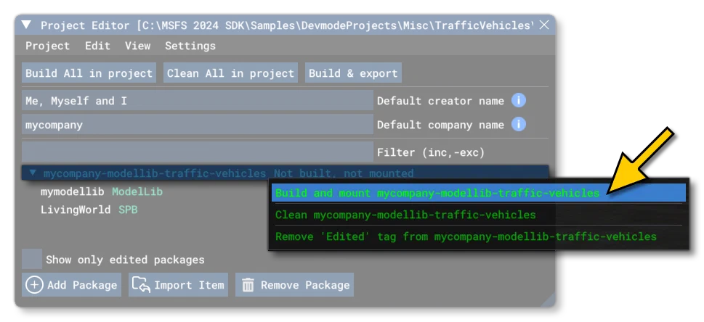Collapse the mycompany-modellib-traffic-vehicles package tree node
704x322 pixels.
click(32, 173)
